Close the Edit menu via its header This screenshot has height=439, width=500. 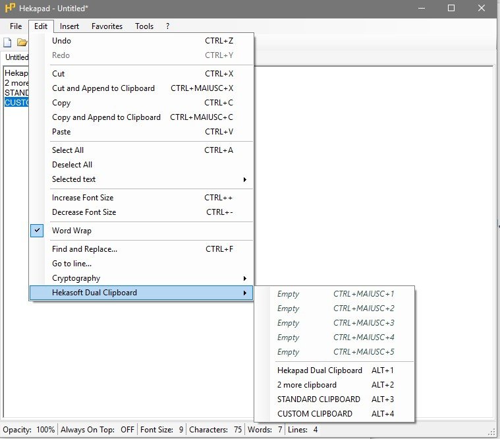[41, 26]
